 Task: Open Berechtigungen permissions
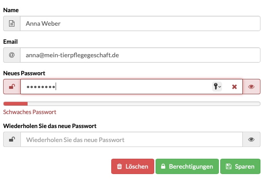[187, 166]
